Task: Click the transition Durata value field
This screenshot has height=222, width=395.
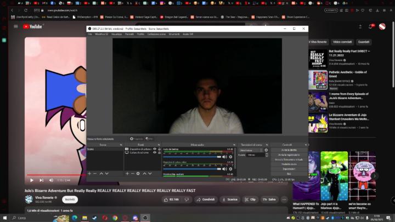Action: pos(255,155)
